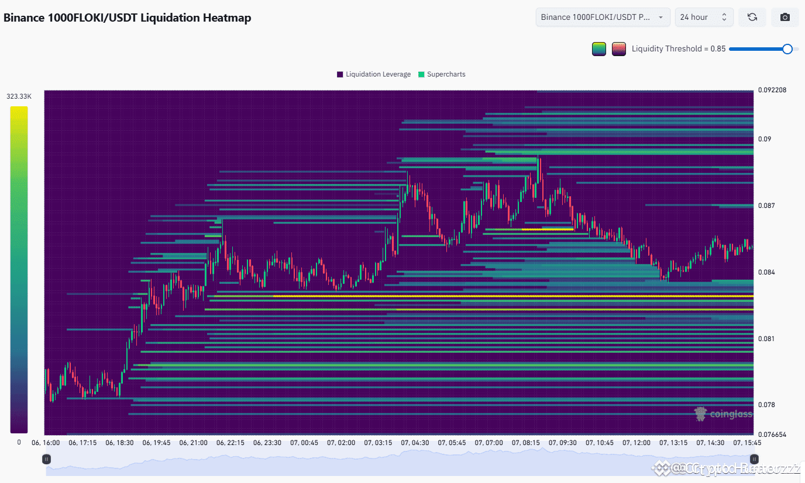
Task: Open the Binance 1000FLOKI/USDT pair dropdown
Action: [603, 17]
